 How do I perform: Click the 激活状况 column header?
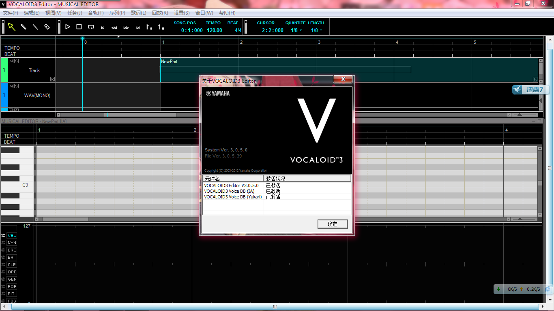[x=307, y=178]
